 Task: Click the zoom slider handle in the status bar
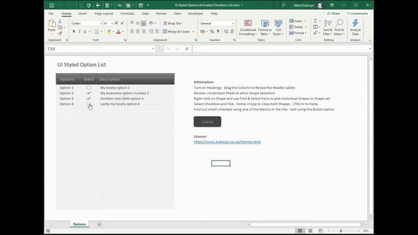click(x=341, y=230)
